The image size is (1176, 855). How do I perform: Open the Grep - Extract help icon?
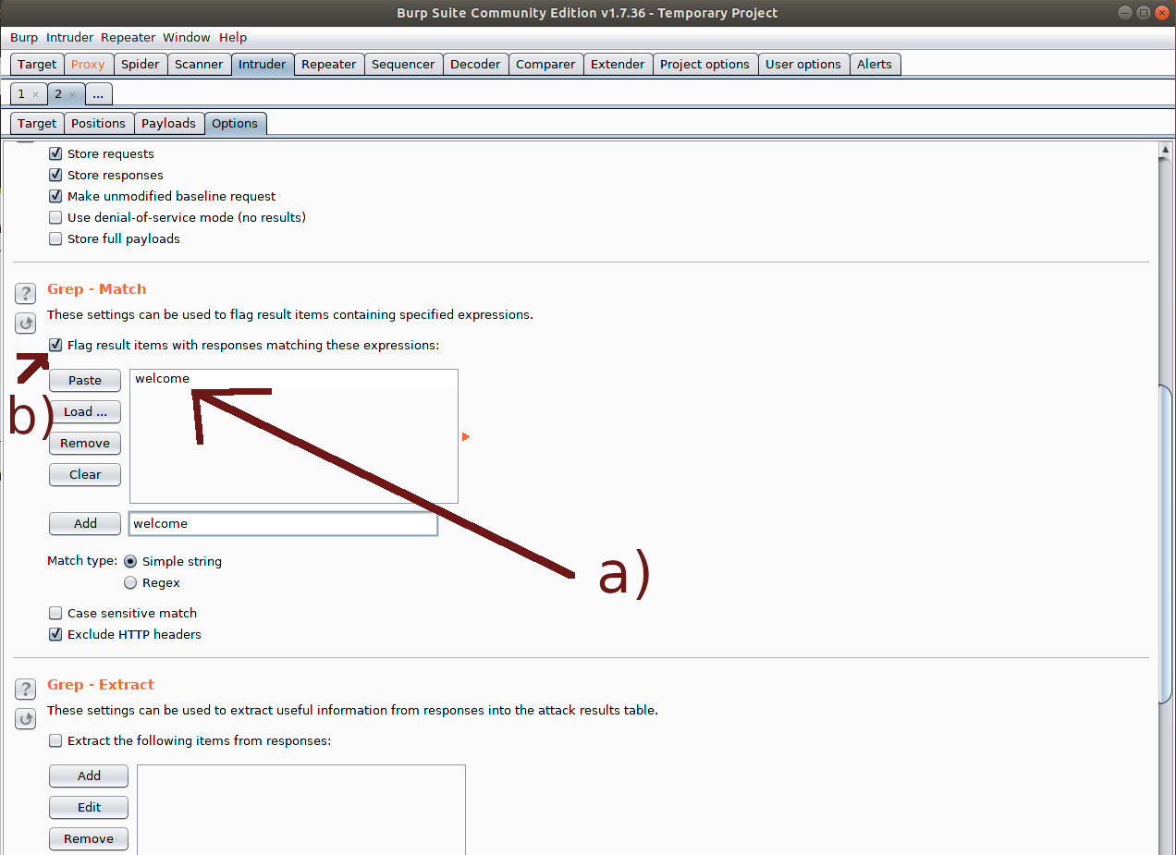point(25,690)
